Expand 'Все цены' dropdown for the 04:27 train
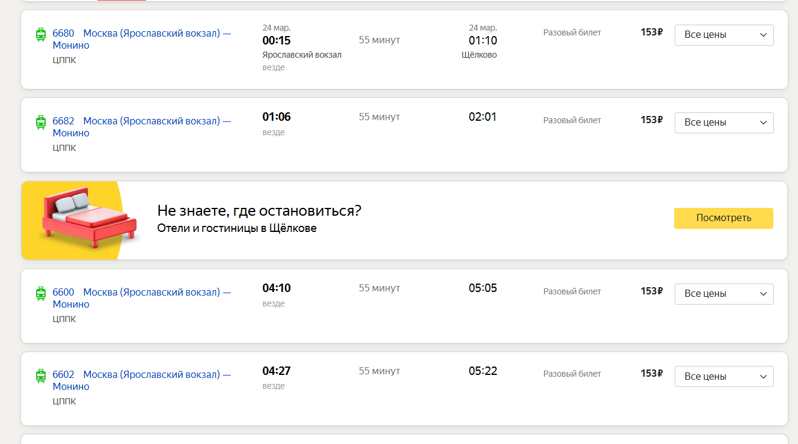 pos(723,377)
